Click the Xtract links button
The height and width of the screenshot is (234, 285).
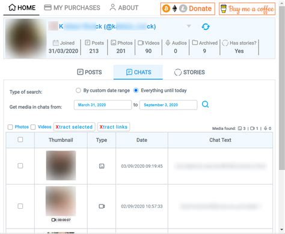point(114,127)
